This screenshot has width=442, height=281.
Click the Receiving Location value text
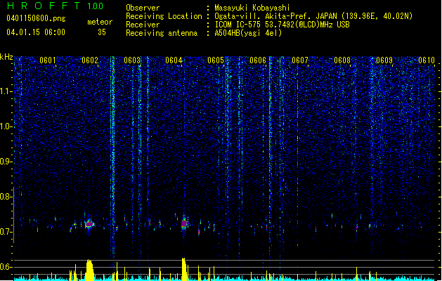point(313,16)
